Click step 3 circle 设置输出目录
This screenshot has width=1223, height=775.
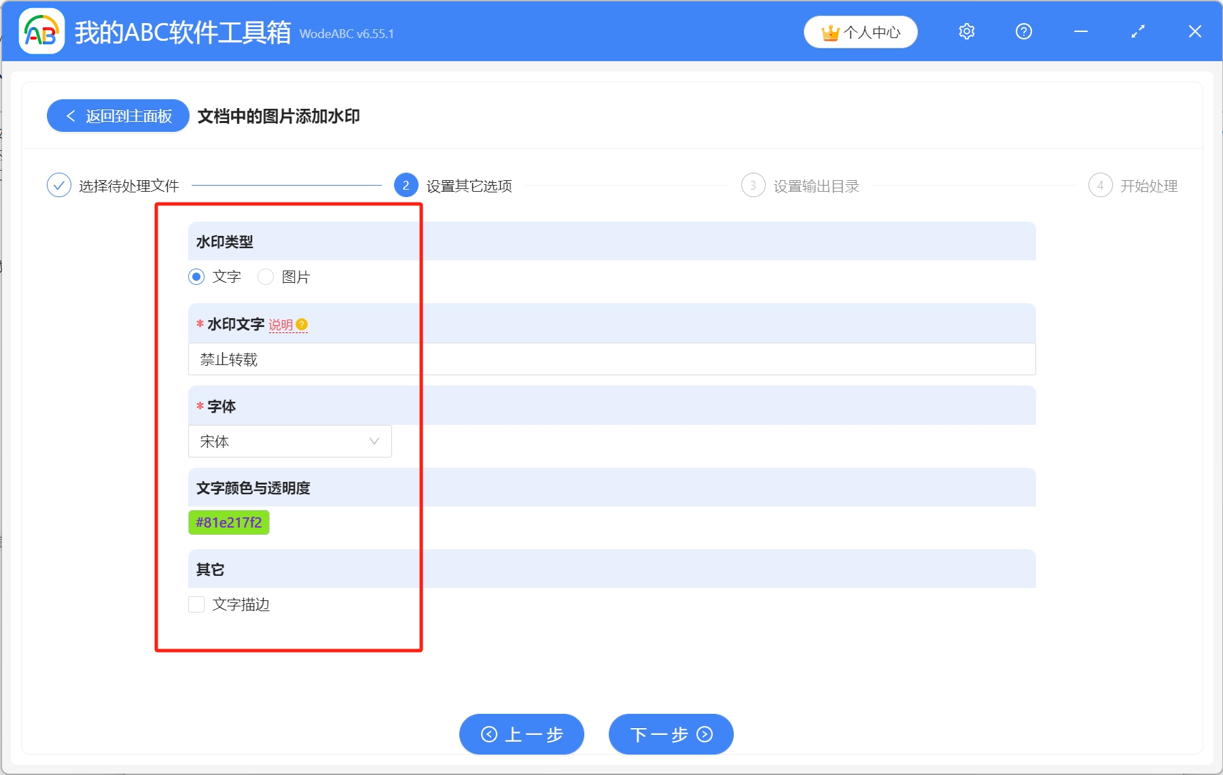[753, 186]
